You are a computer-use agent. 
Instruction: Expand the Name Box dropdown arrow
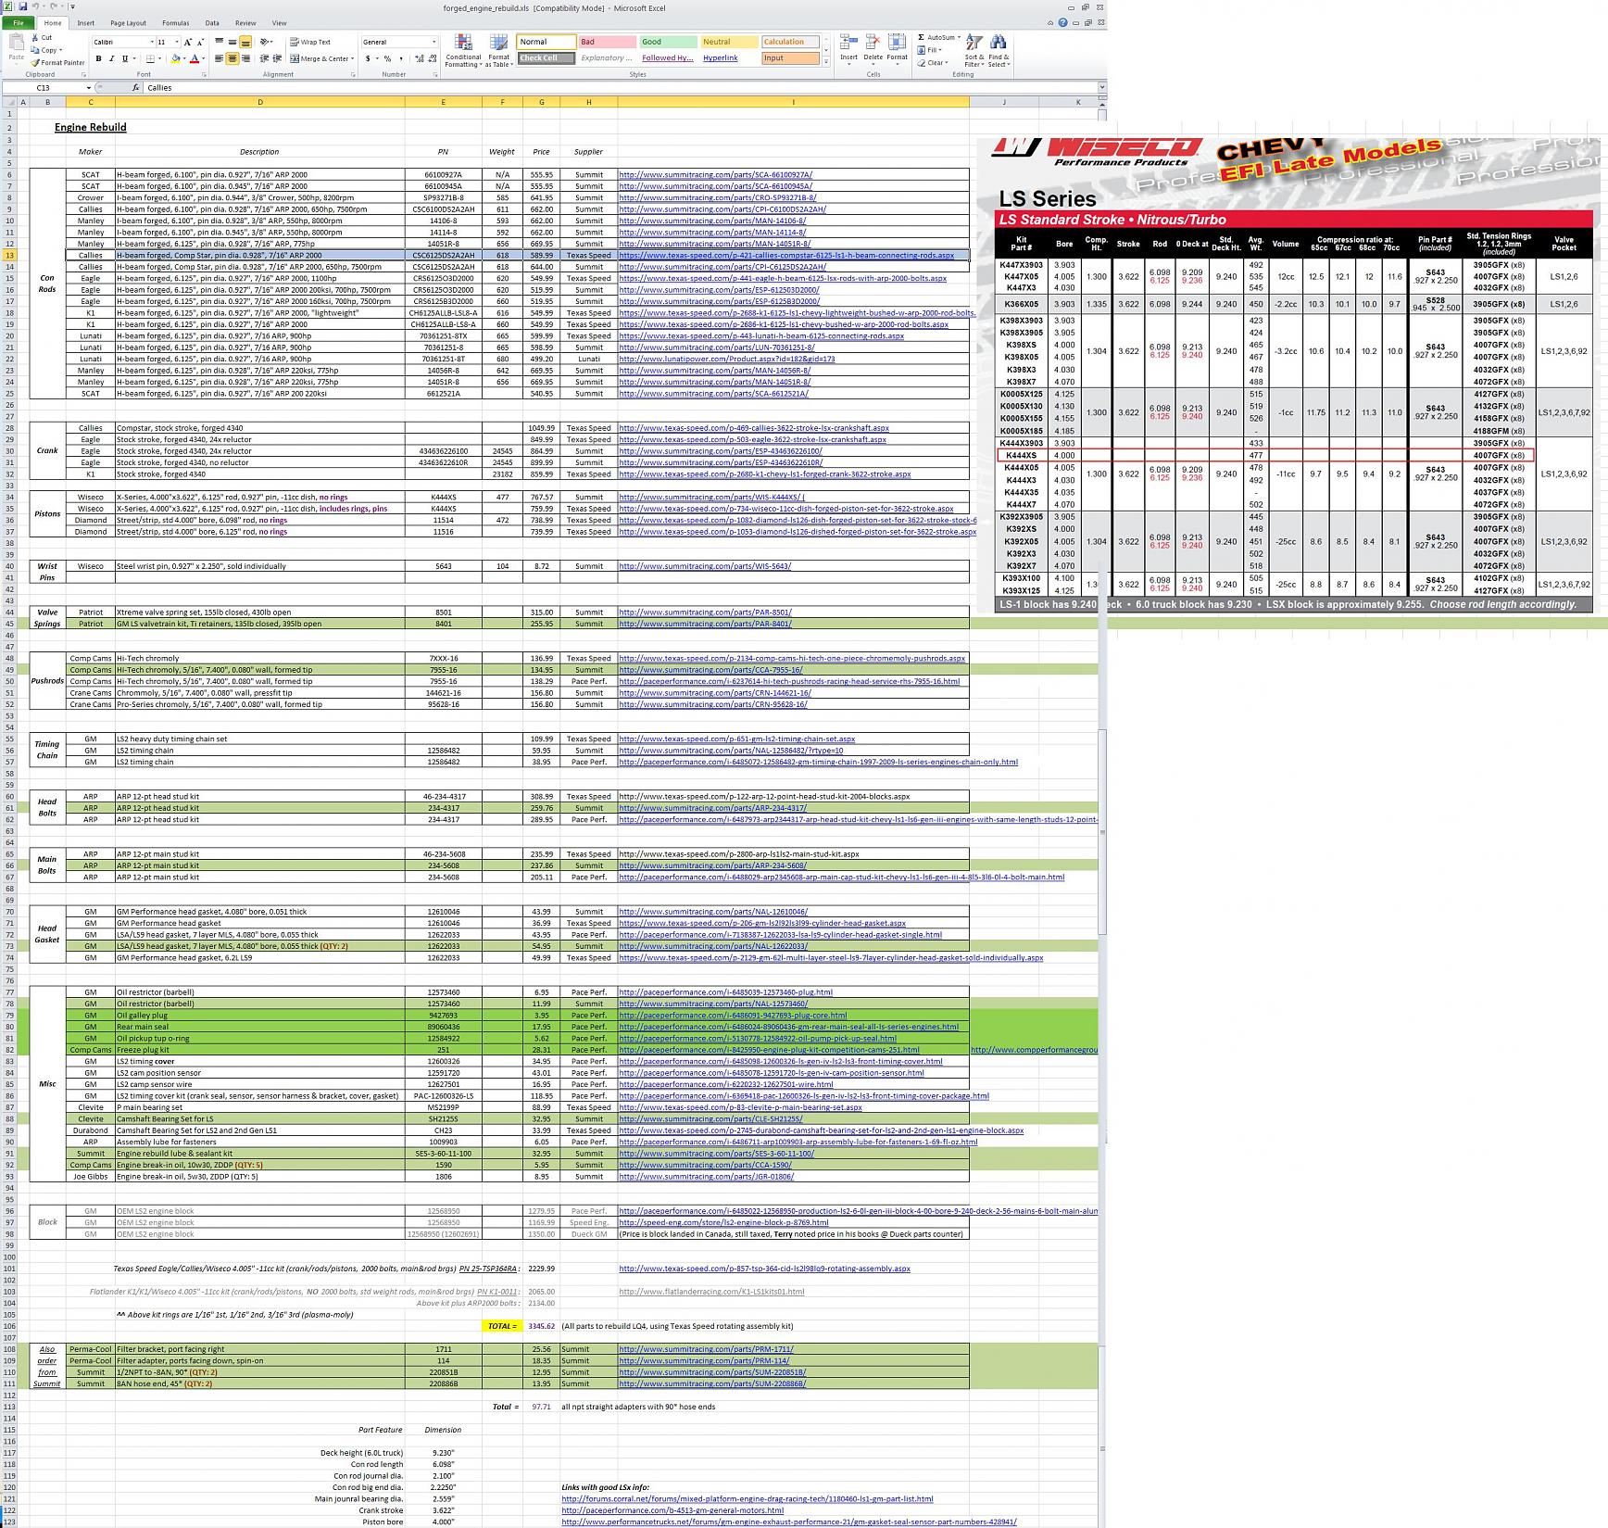click(x=88, y=87)
